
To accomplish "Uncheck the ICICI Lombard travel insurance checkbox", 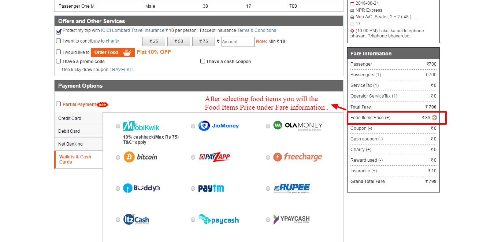I will [59, 31].
